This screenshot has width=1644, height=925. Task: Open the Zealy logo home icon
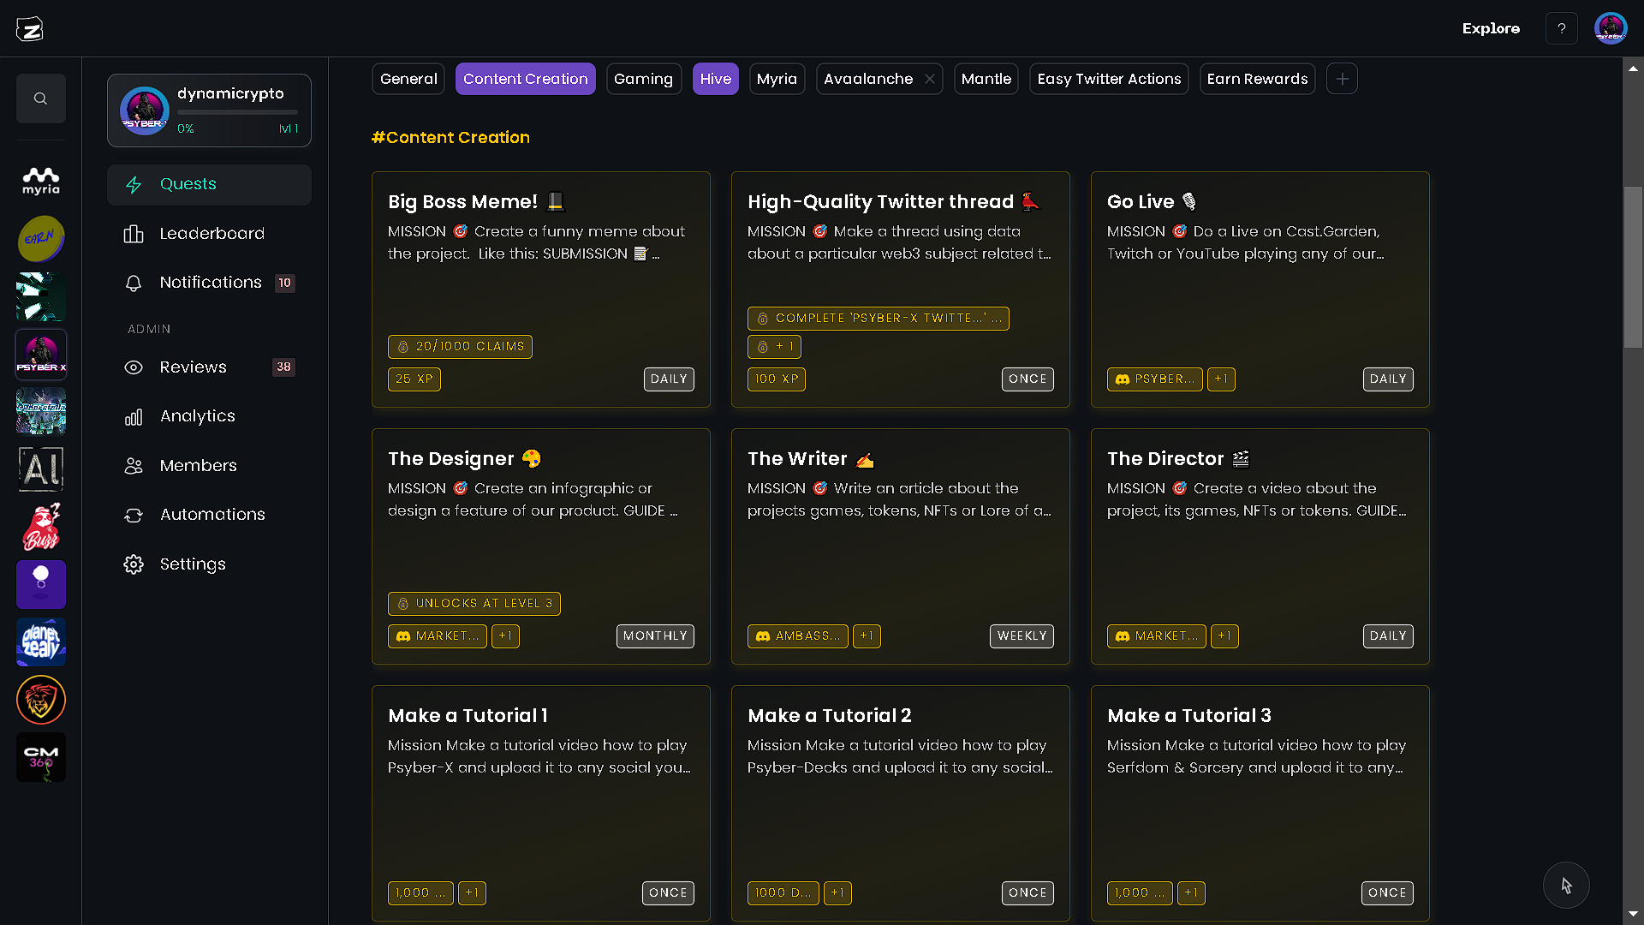30,29
